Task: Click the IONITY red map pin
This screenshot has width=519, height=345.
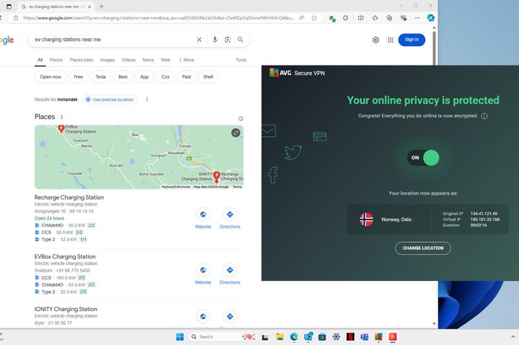Action: tap(216, 176)
